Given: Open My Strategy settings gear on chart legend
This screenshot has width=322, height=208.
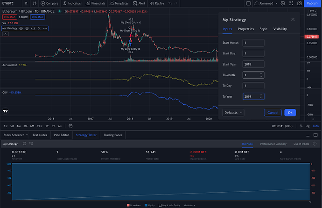Looking at the screenshot, I should pyautogui.click(x=27, y=28).
